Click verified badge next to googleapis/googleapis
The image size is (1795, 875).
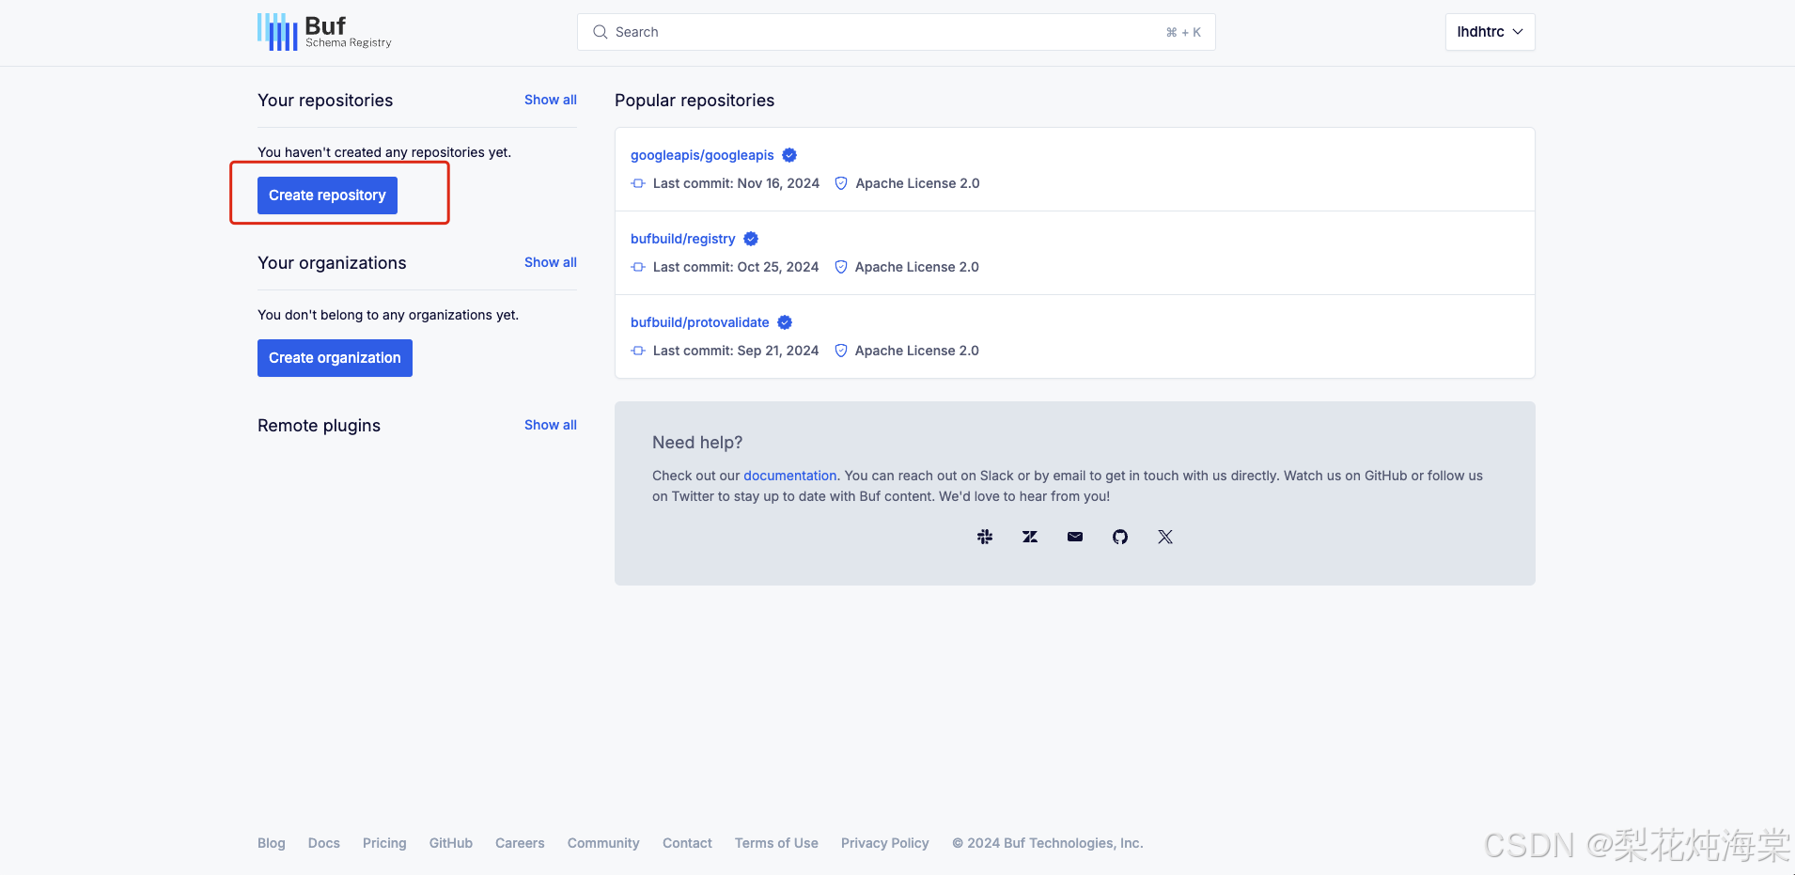[x=789, y=155]
